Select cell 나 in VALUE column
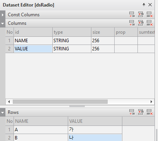This screenshot has height=141, width=158. click(95, 138)
